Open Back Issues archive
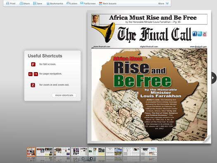 107,3
